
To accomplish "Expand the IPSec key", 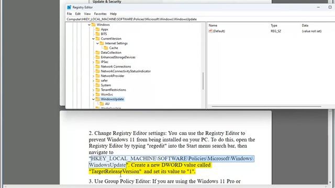I will [x=93, y=62].
